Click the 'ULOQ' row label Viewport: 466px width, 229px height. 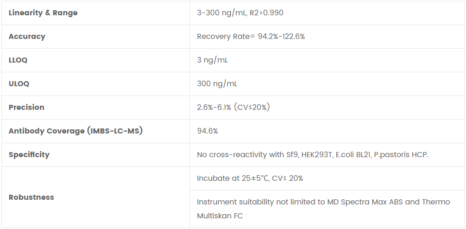(19, 84)
